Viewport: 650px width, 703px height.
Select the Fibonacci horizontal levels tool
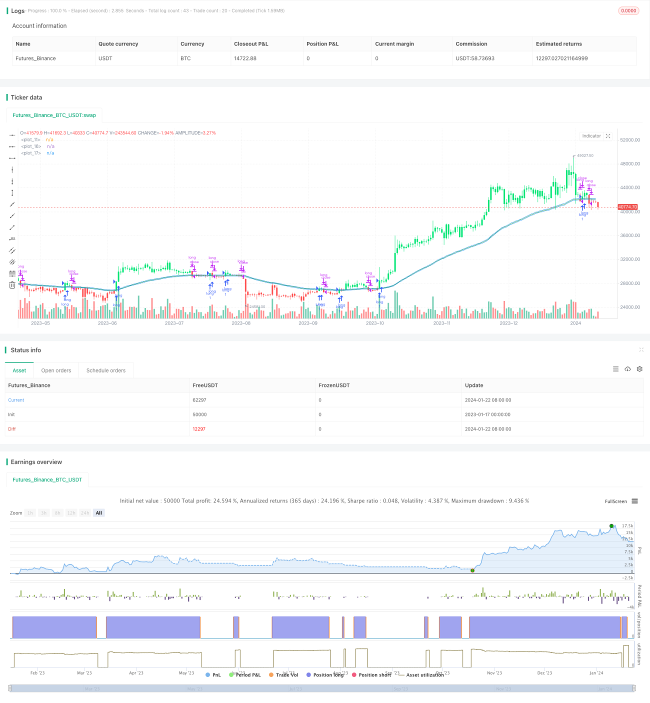pyautogui.click(x=12, y=273)
